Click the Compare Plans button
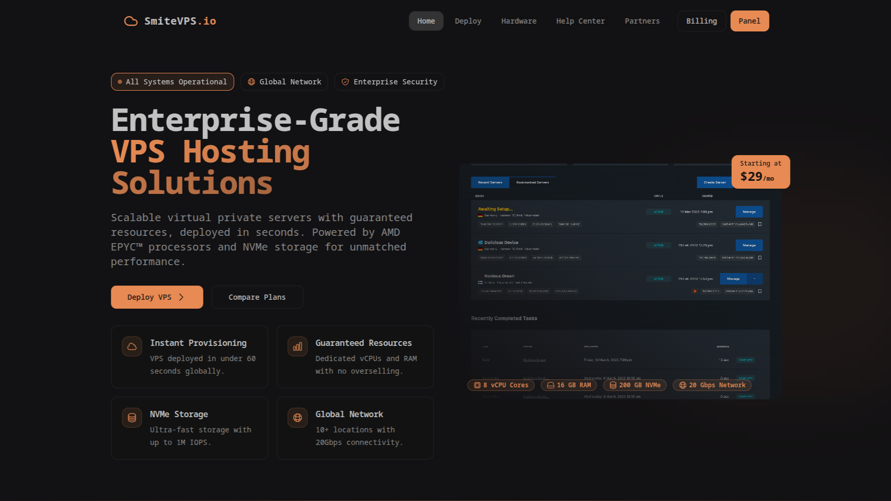The width and height of the screenshot is (891, 501). [257, 297]
